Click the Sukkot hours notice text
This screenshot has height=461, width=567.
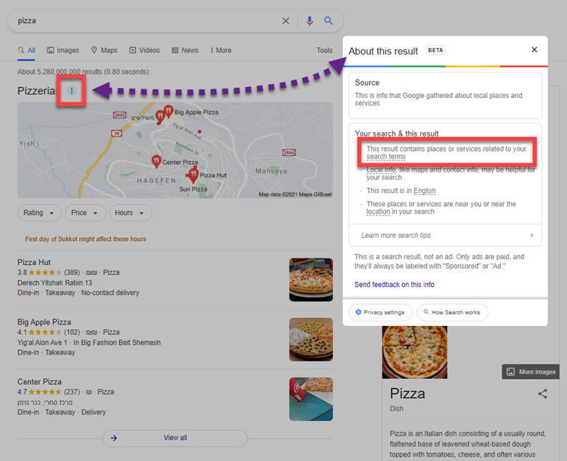pyautogui.click(x=86, y=239)
